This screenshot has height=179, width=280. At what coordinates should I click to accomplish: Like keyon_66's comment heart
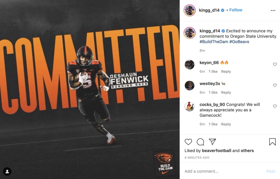click(x=275, y=64)
